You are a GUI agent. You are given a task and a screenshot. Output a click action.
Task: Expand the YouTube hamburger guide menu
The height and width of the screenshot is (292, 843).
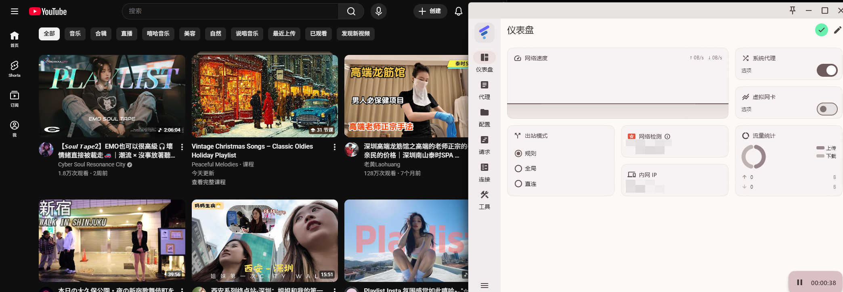pyautogui.click(x=15, y=11)
